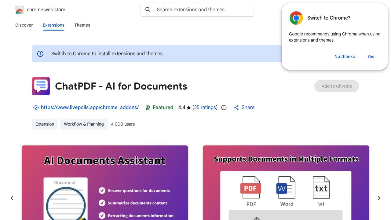This screenshot has height=220, width=391.
Task: Click the Chrome logo in the popup
Action: tap(296, 18)
